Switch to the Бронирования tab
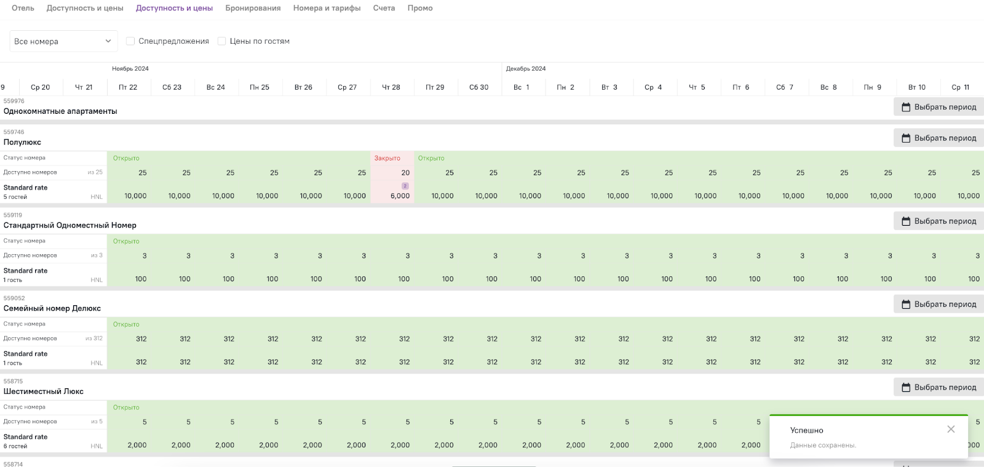Screen dimensions: 984x467 (x=253, y=8)
